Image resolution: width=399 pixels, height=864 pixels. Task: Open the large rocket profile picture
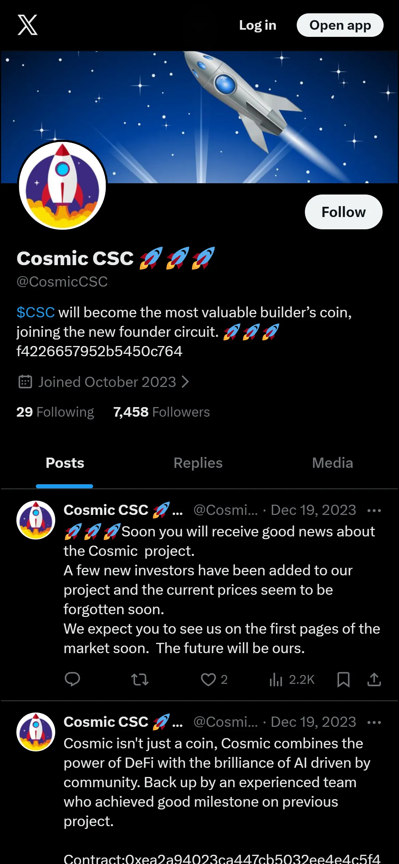click(x=62, y=185)
